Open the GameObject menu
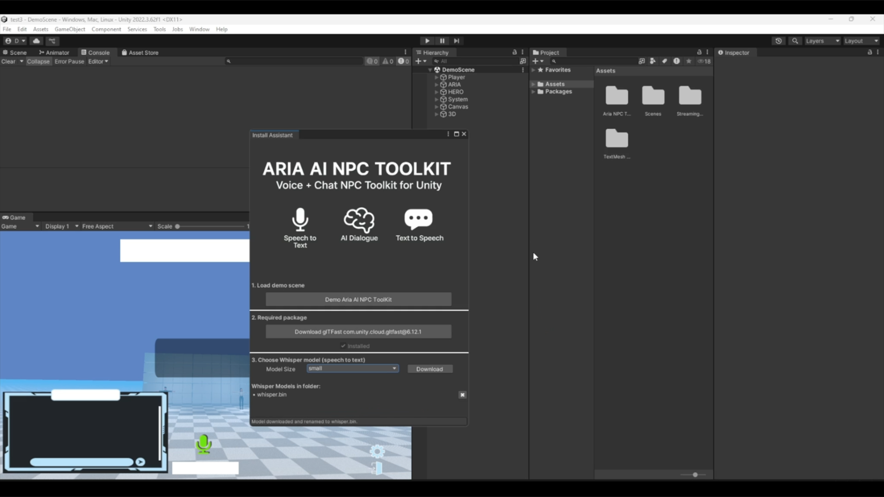884x497 pixels. click(70, 29)
